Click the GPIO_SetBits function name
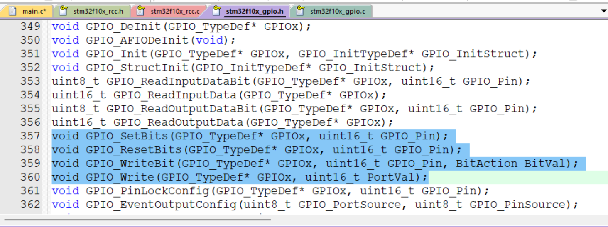 coord(127,136)
